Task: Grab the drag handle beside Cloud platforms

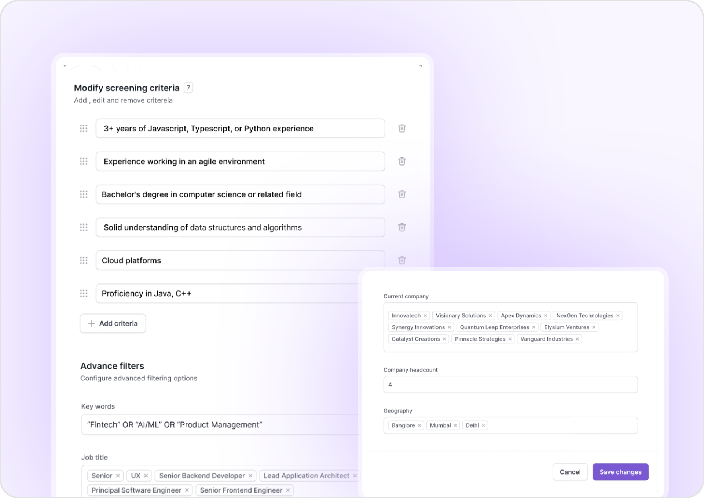Action: (x=84, y=260)
